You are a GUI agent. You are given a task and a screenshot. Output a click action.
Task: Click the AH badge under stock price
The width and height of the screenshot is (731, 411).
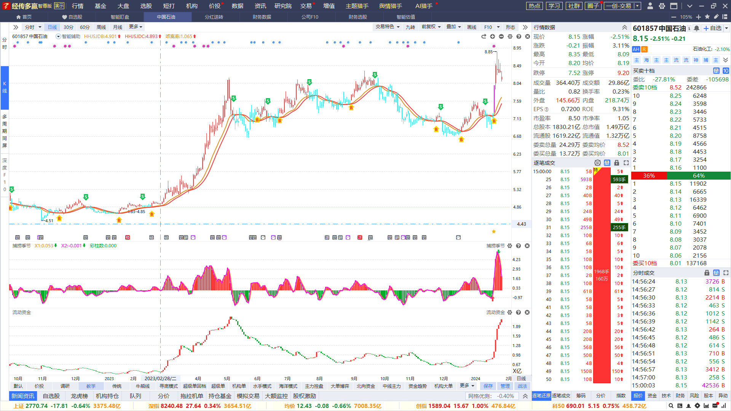point(636,49)
